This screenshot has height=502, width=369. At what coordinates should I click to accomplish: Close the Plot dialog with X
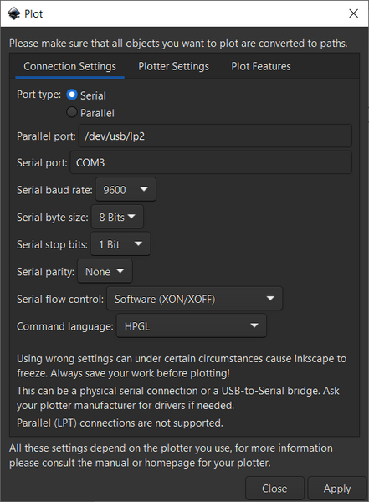(353, 13)
